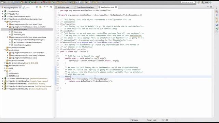Expand Referenced Libraries node
Image resolution: width=219 pixels, height=123 pixels.
[5, 66]
